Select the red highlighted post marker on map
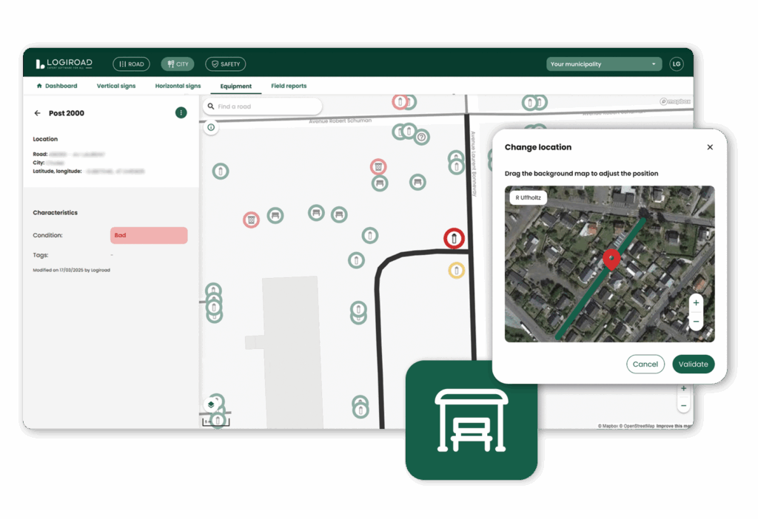 [454, 239]
